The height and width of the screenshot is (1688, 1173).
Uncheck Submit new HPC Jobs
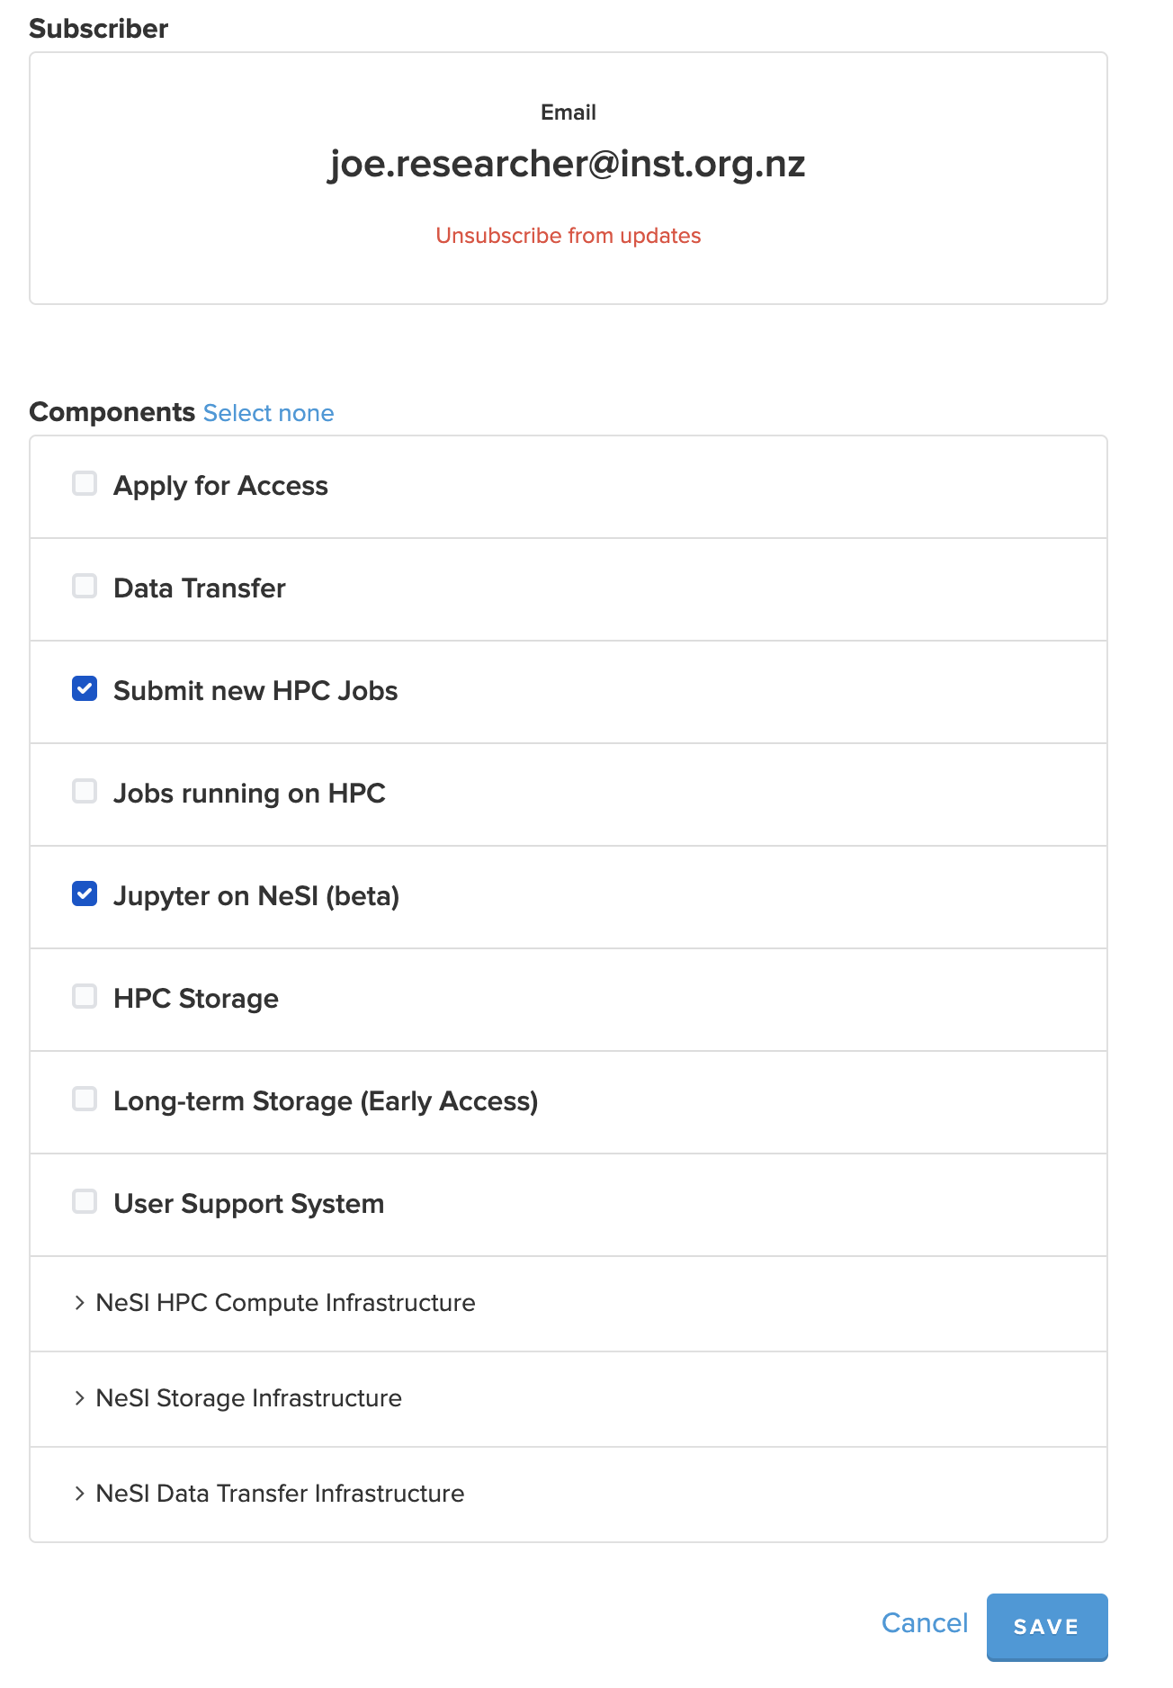coord(85,689)
